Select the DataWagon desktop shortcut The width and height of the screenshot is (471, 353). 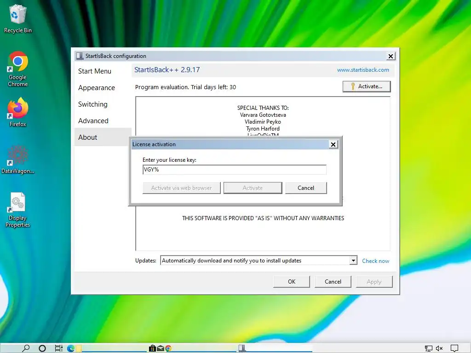click(x=18, y=159)
